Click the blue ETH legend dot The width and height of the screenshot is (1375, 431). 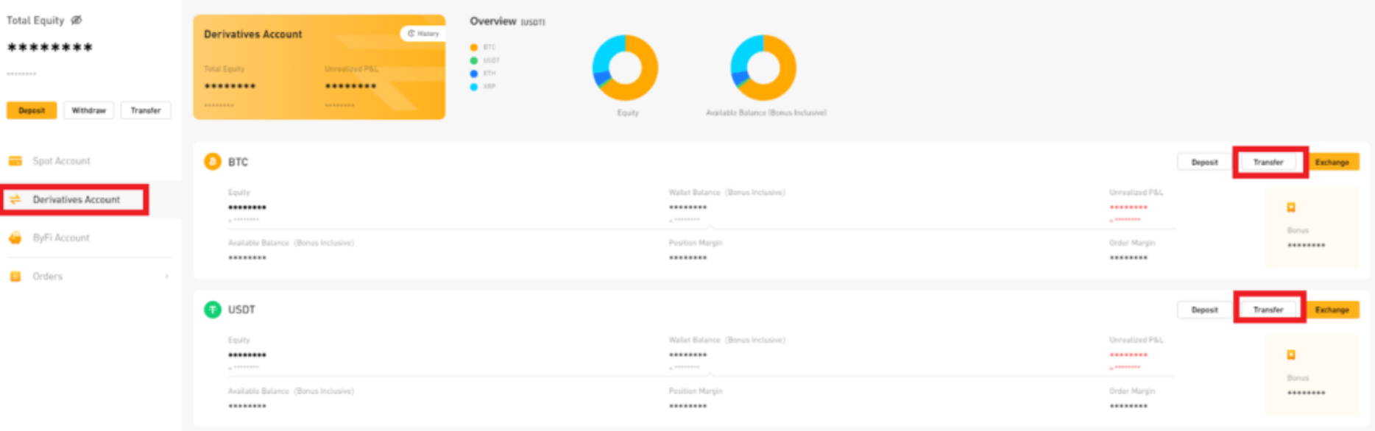(474, 74)
